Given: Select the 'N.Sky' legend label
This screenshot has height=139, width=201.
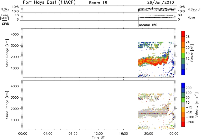Looking at the screenshot, I should click(x=5, y=10).
